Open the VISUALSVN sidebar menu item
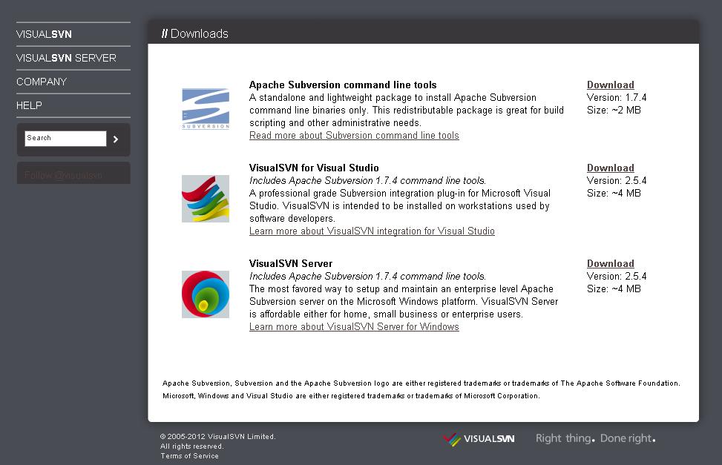This screenshot has width=722, height=465. [x=45, y=34]
